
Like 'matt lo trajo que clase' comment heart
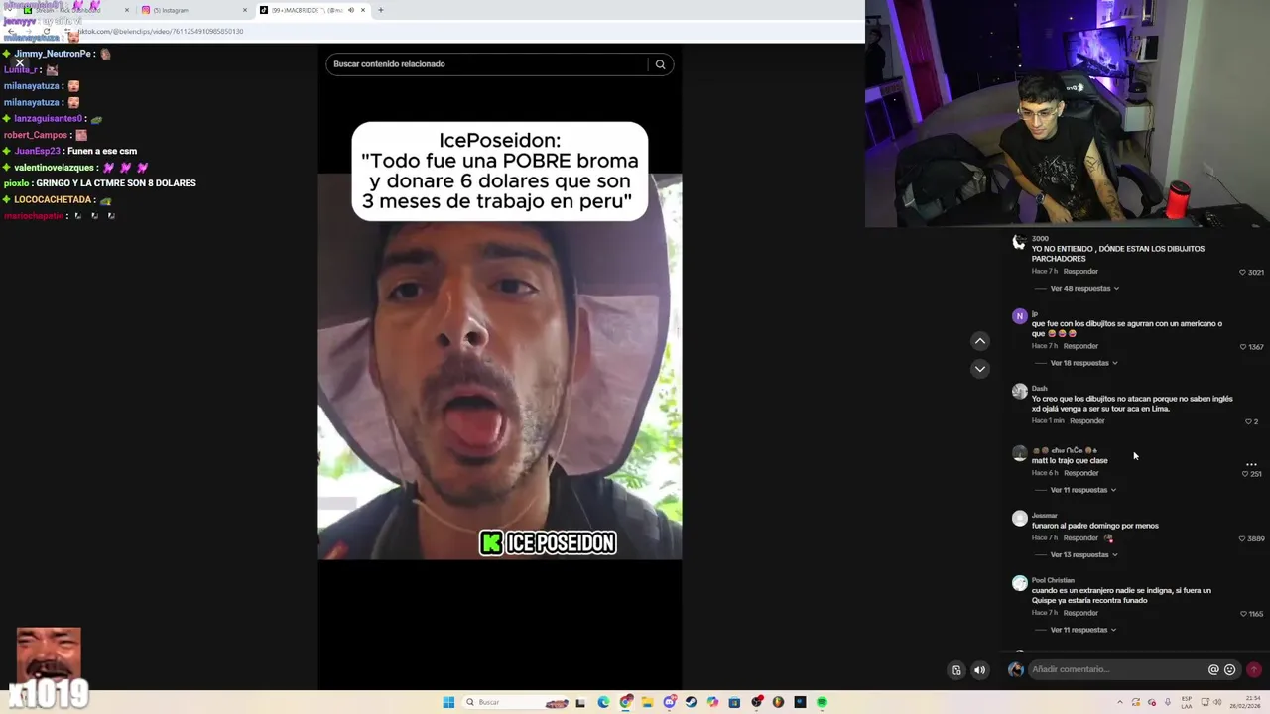tap(1245, 474)
